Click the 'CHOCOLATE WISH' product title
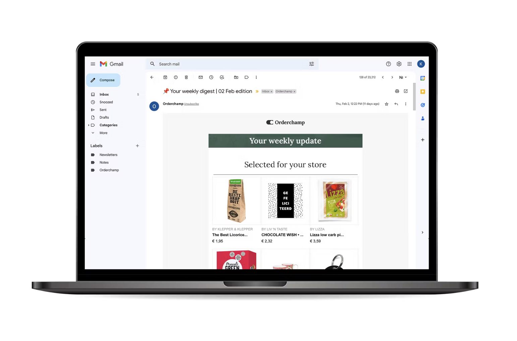This screenshot has width=517, height=341. [x=282, y=235]
